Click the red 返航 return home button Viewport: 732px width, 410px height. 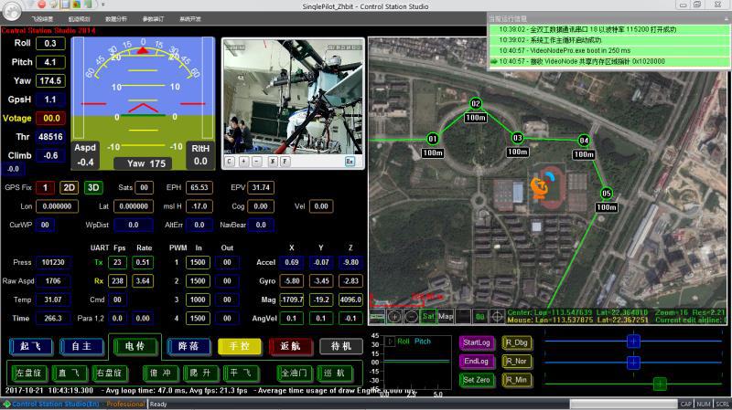pos(290,346)
